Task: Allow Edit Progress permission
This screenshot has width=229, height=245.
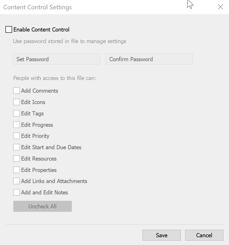Action: 17,125
